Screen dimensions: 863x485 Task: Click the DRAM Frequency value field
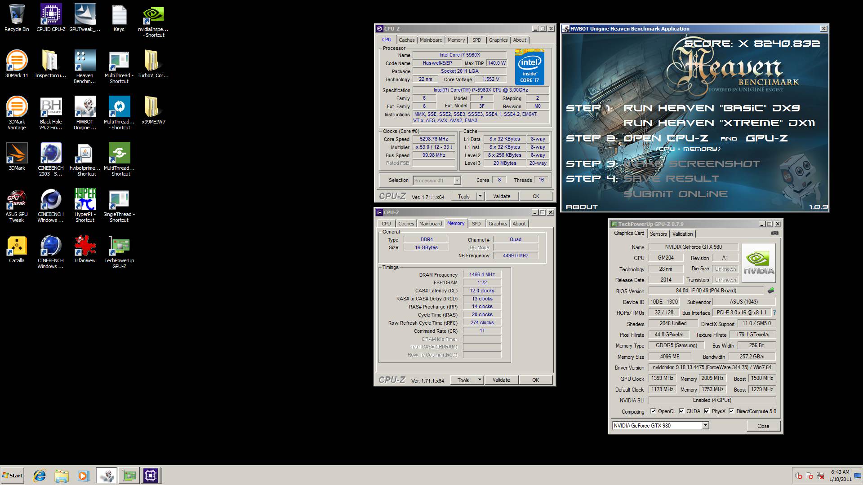click(x=482, y=274)
